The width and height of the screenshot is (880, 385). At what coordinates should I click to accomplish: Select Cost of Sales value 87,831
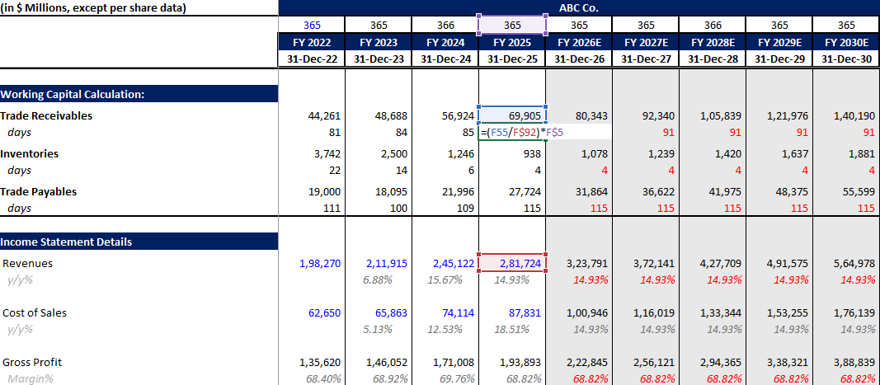pos(525,312)
